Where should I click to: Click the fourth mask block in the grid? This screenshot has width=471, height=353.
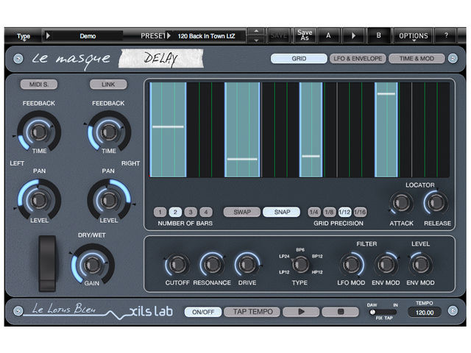click(386, 129)
